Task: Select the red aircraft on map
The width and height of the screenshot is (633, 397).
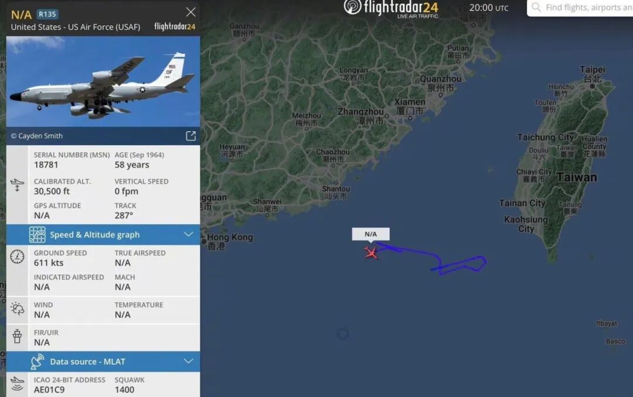Action: tap(370, 252)
